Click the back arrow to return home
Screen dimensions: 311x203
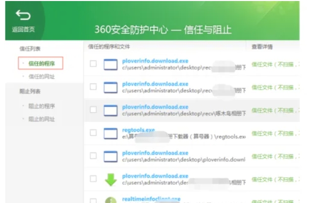23,16
